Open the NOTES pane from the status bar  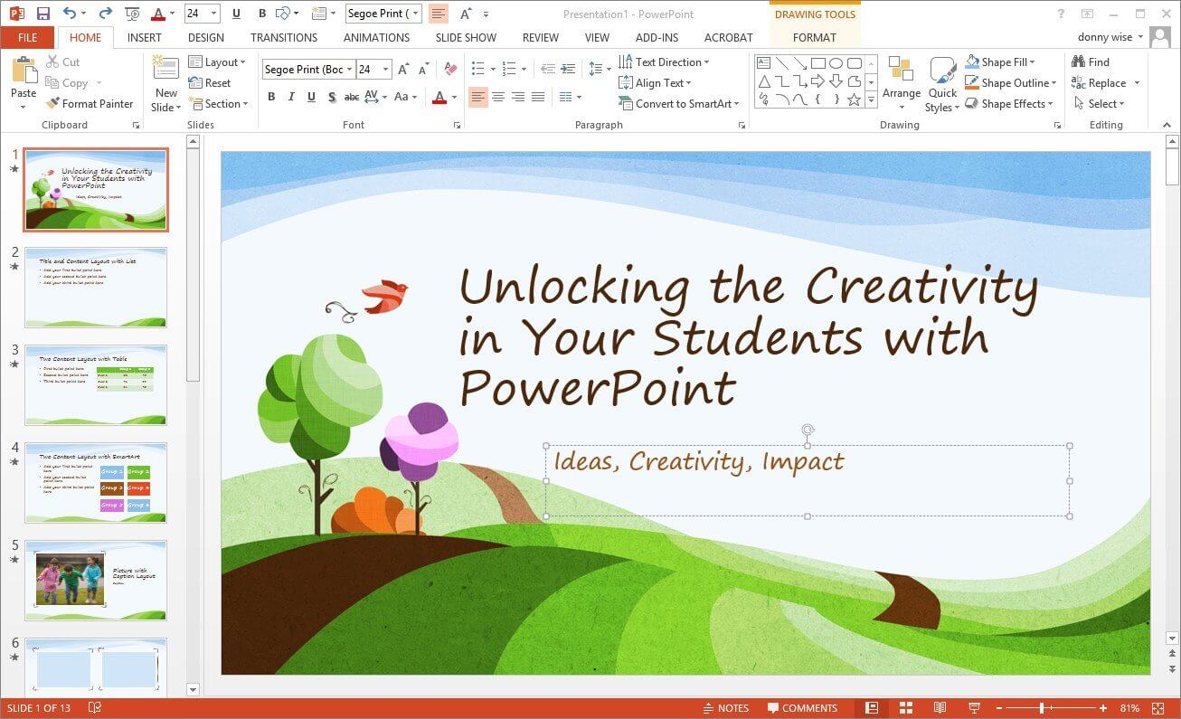pyautogui.click(x=725, y=708)
